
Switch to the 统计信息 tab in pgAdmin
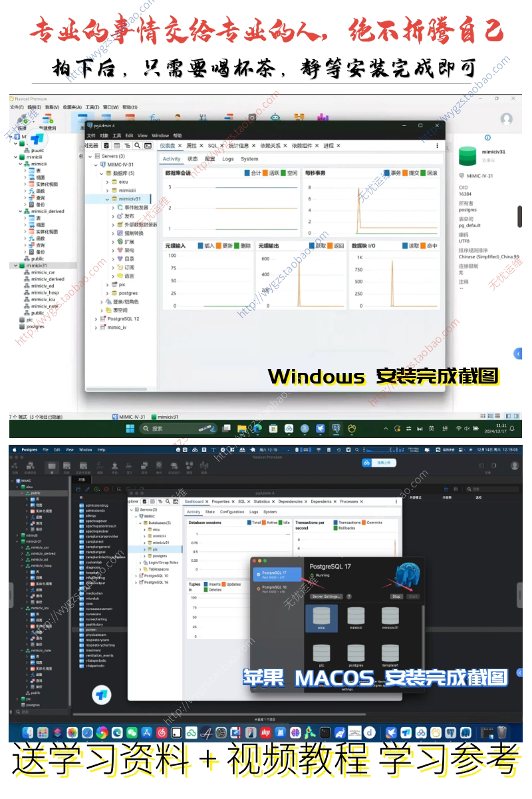238,145
